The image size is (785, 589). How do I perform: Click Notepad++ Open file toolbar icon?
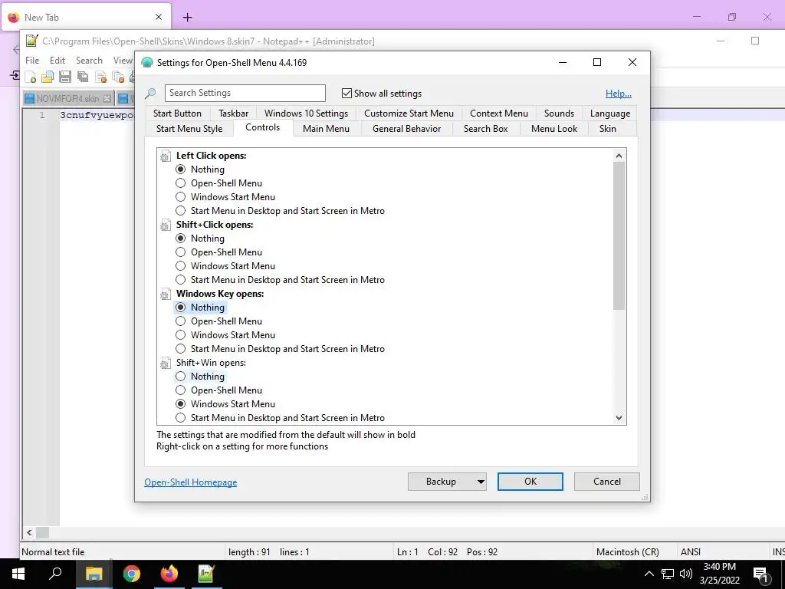click(48, 77)
